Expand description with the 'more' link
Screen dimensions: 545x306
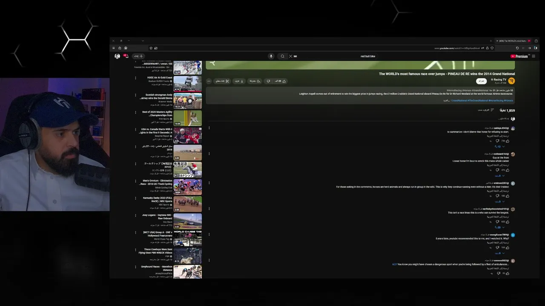tap(446, 101)
